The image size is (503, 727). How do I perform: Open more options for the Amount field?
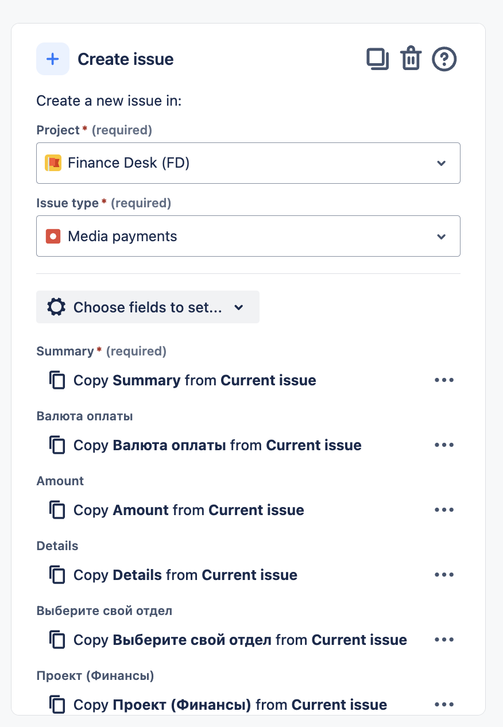(x=444, y=510)
